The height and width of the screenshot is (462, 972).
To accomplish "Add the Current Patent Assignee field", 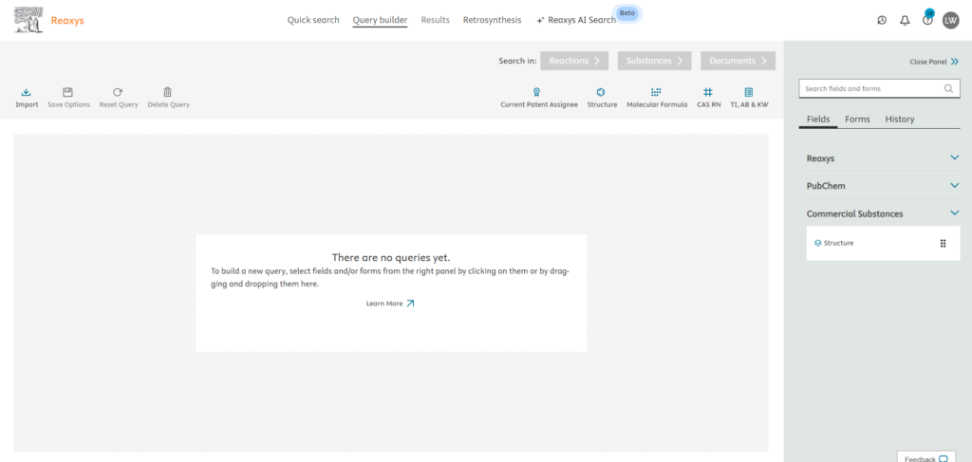I will pyautogui.click(x=538, y=93).
